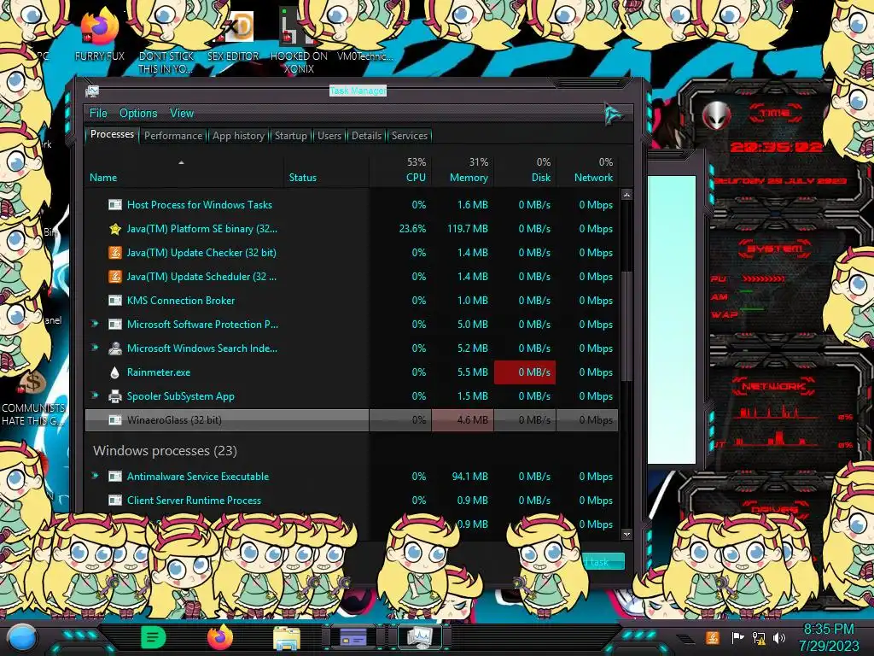Click the volume speaker tray icon
The width and height of the screenshot is (874, 656).
click(x=779, y=638)
